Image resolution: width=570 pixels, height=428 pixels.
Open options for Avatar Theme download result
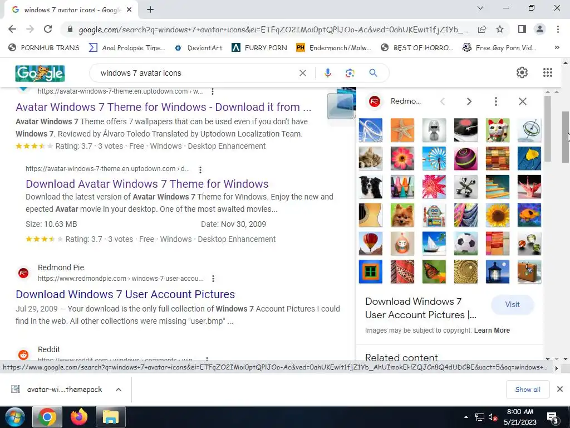pos(200,169)
